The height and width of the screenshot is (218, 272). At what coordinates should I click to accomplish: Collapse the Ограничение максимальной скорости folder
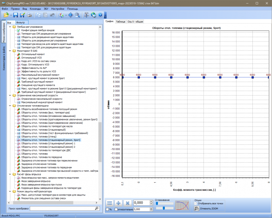10,95
